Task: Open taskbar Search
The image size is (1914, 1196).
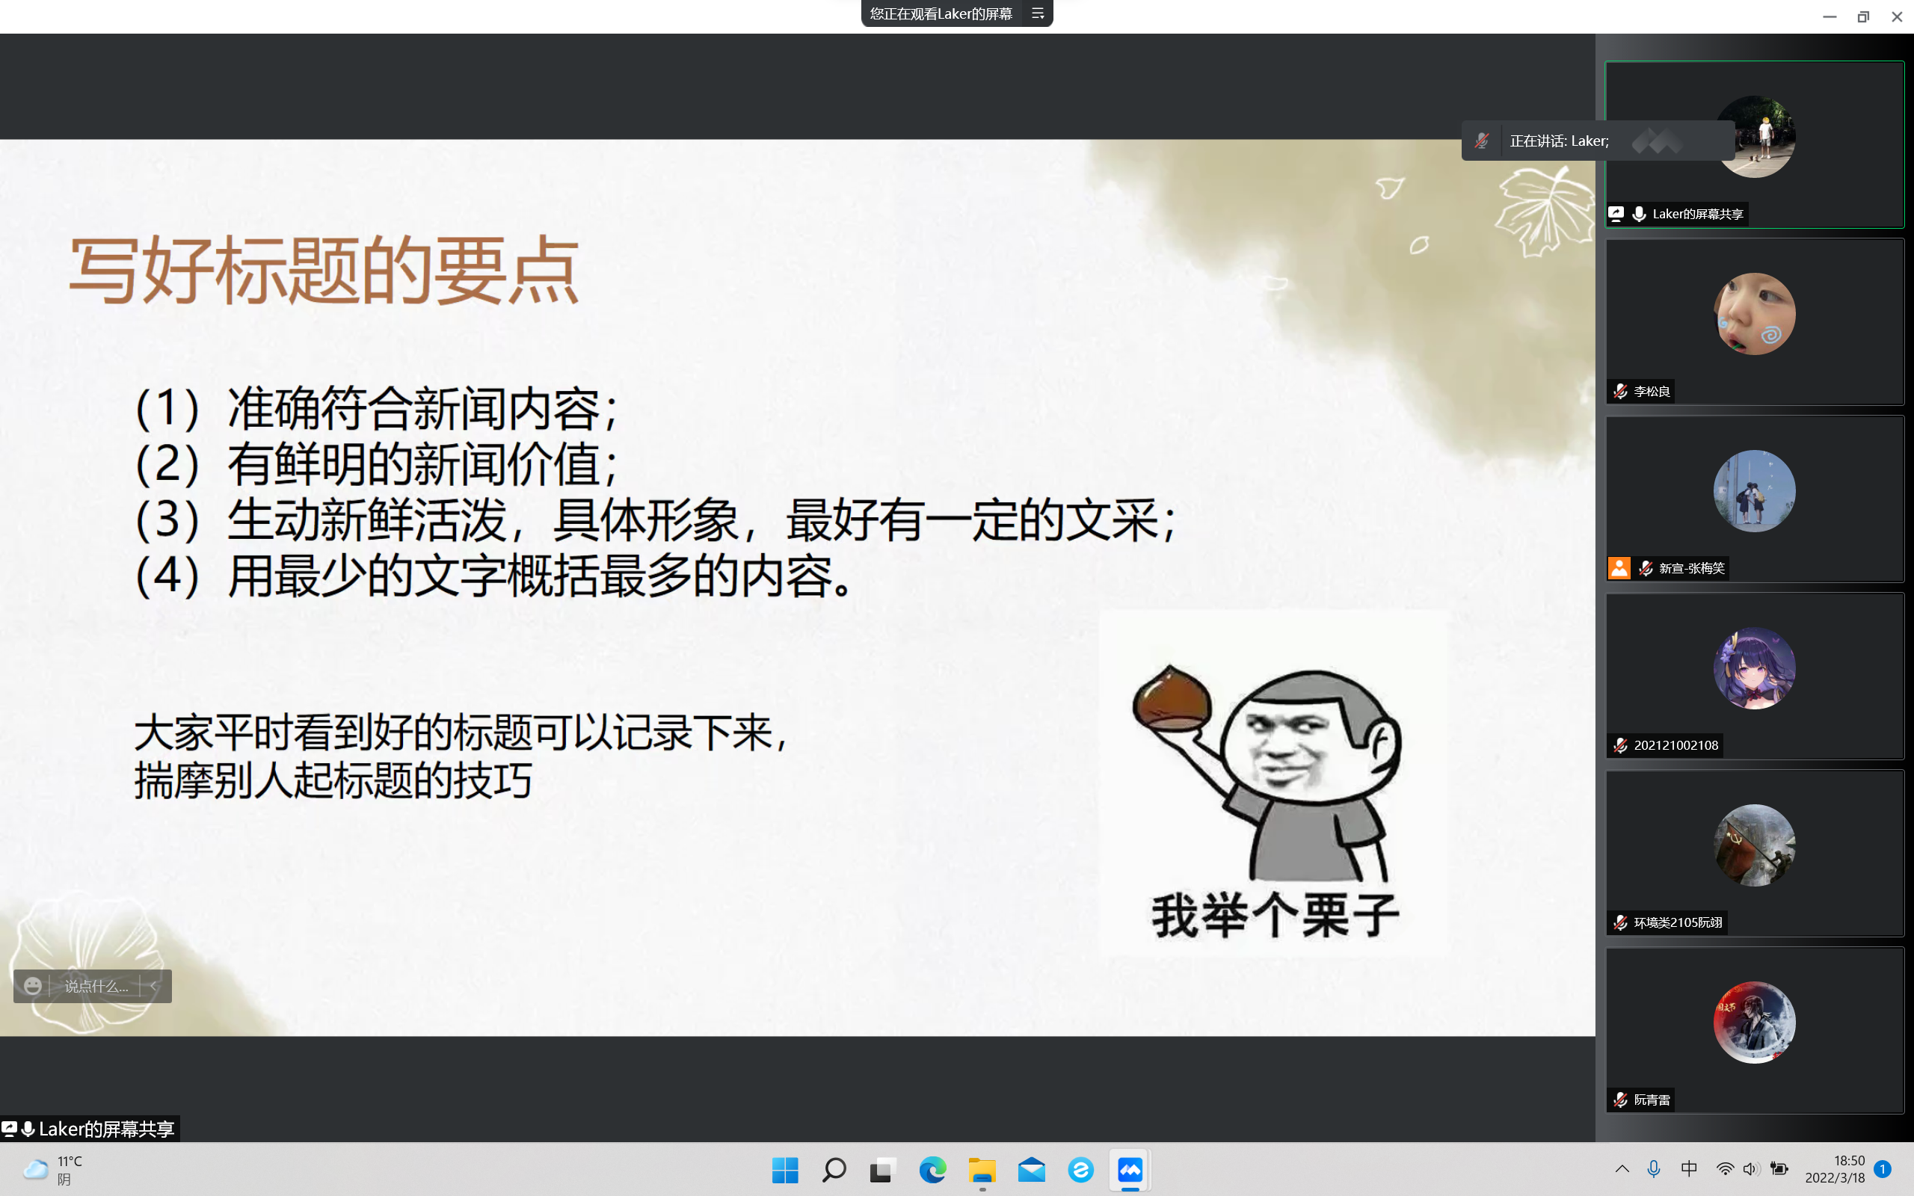Action: coord(834,1169)
